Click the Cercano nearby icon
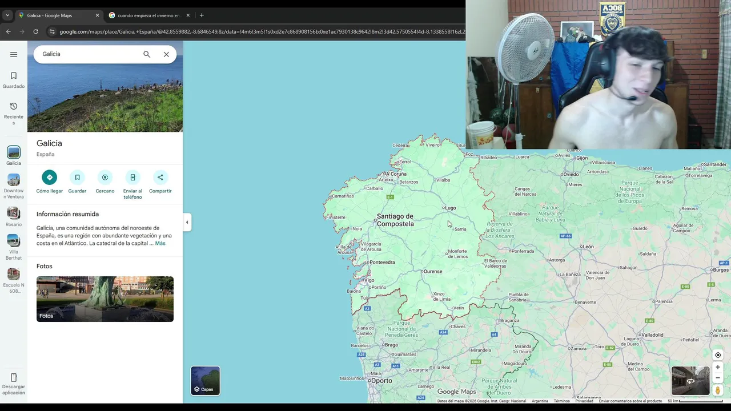The image size is (731, 411). point(105,178)
